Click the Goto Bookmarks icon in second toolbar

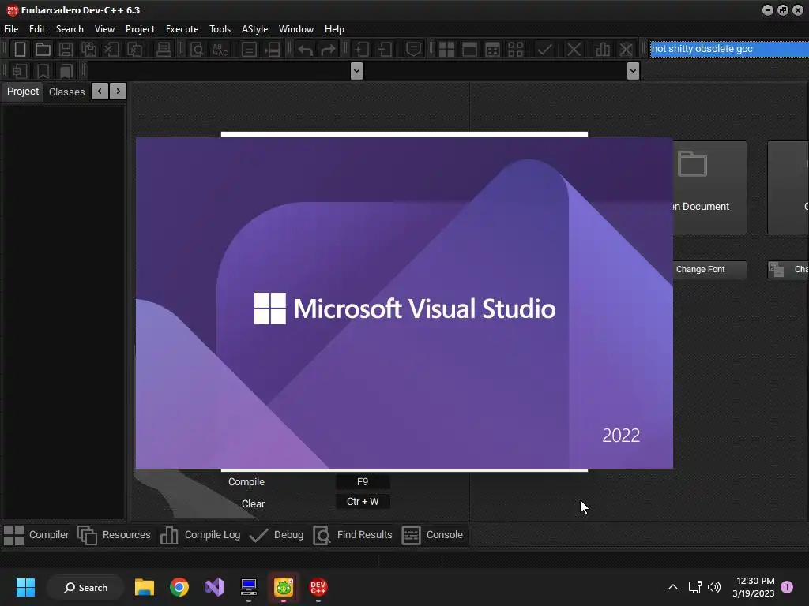coord(66,70)
